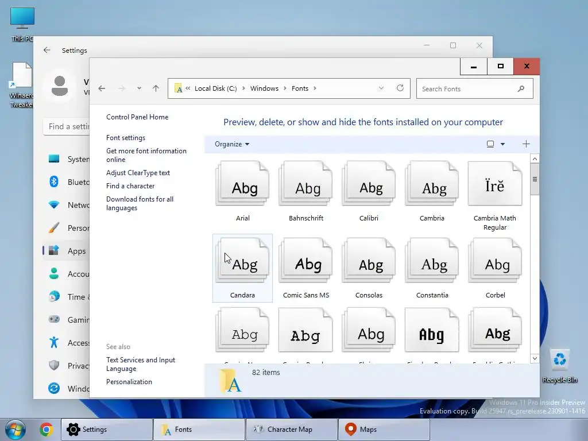
Task: Click the Refresh icon in the address bar
Action: tap(400, 88)
